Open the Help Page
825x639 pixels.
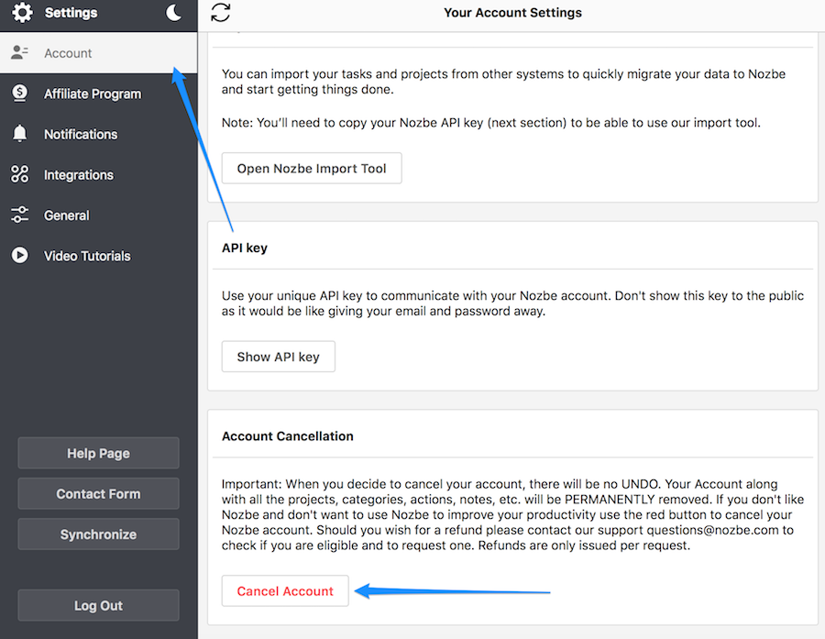(x=98, y=453)
